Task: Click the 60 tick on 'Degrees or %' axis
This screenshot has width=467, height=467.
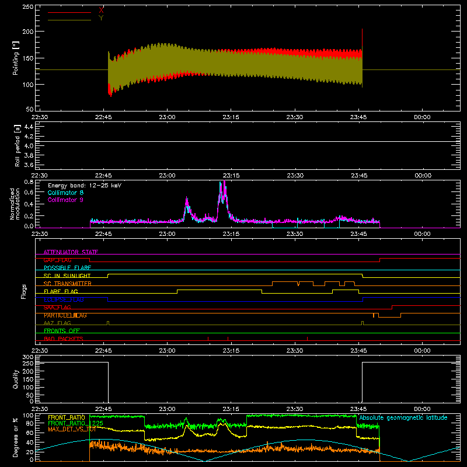Action: click(x=30, y=433)
